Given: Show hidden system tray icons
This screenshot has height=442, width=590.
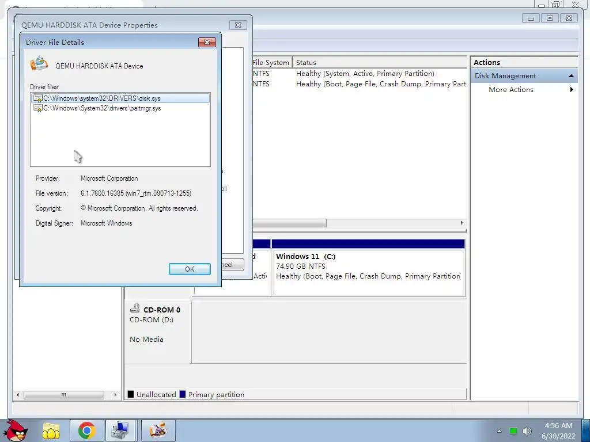Looking at the screenshot, I should coord(500,431).
